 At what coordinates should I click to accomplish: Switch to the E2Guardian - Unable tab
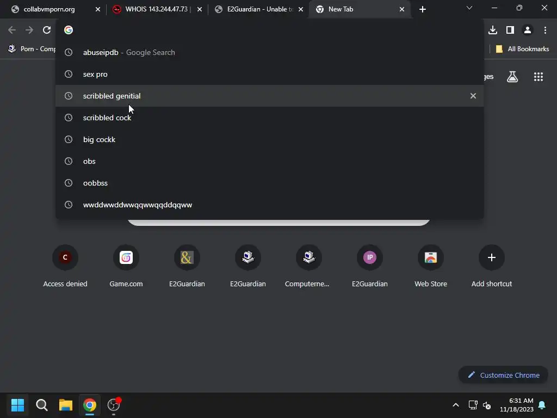tap(259, 9)
